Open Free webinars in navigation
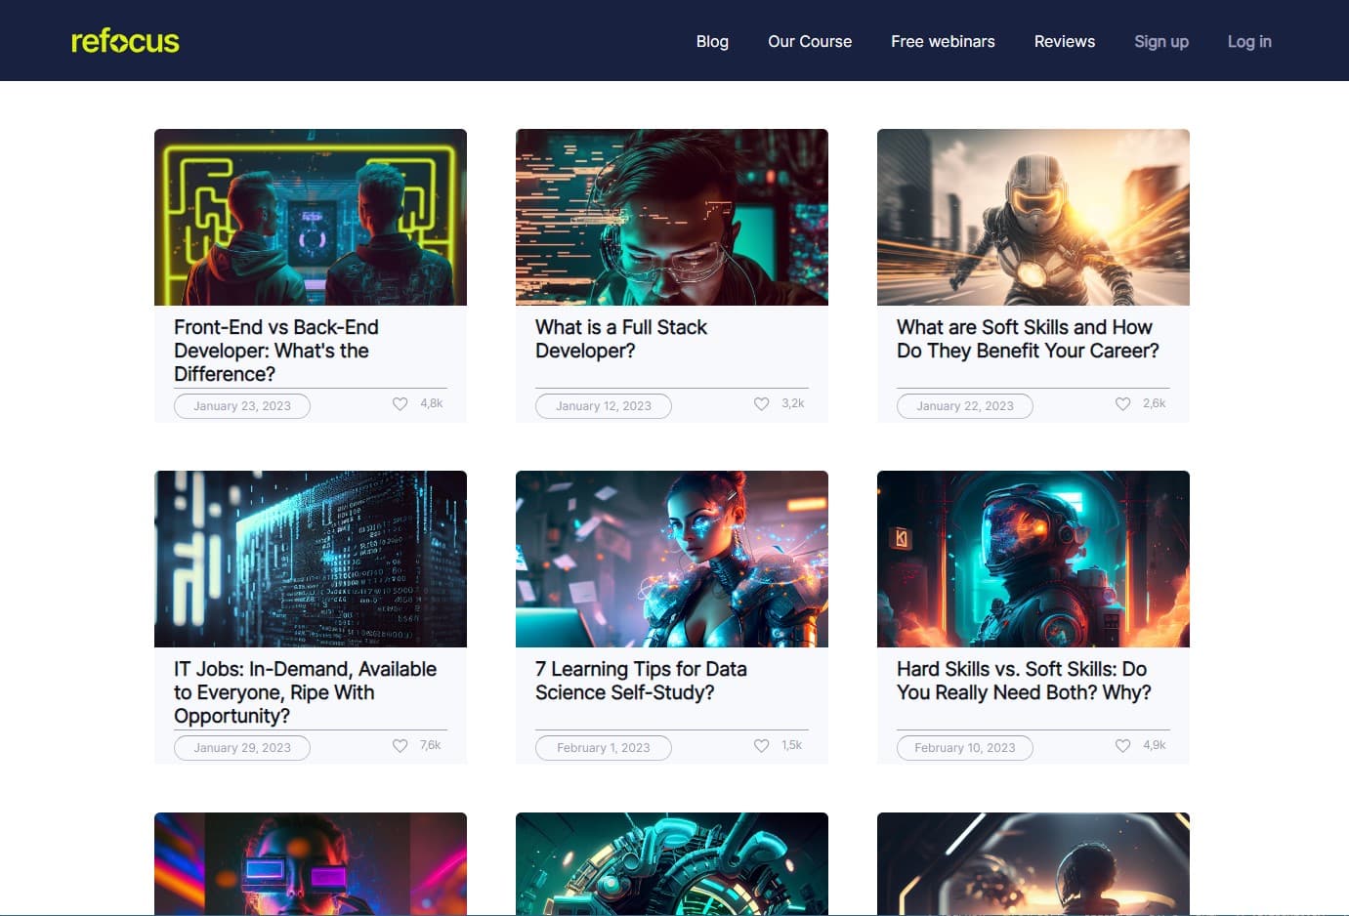 coord(943,41)
